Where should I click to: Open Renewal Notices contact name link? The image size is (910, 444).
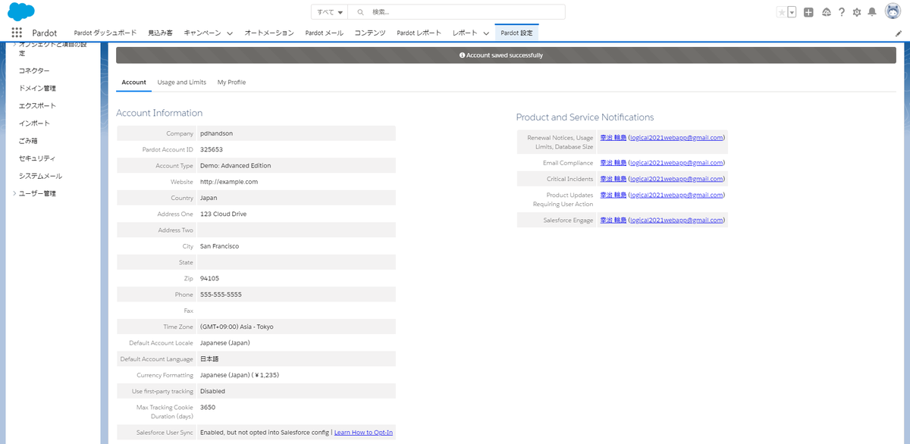(x=613, y=137)
